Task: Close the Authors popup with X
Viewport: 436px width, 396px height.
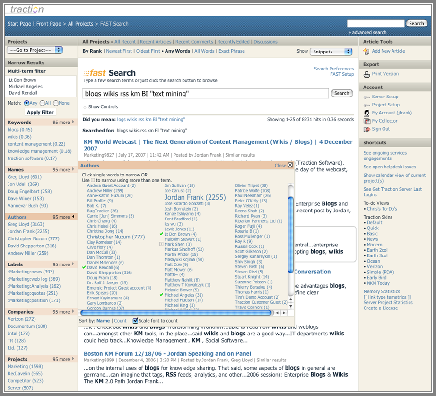Action: (x=290, y=166)
